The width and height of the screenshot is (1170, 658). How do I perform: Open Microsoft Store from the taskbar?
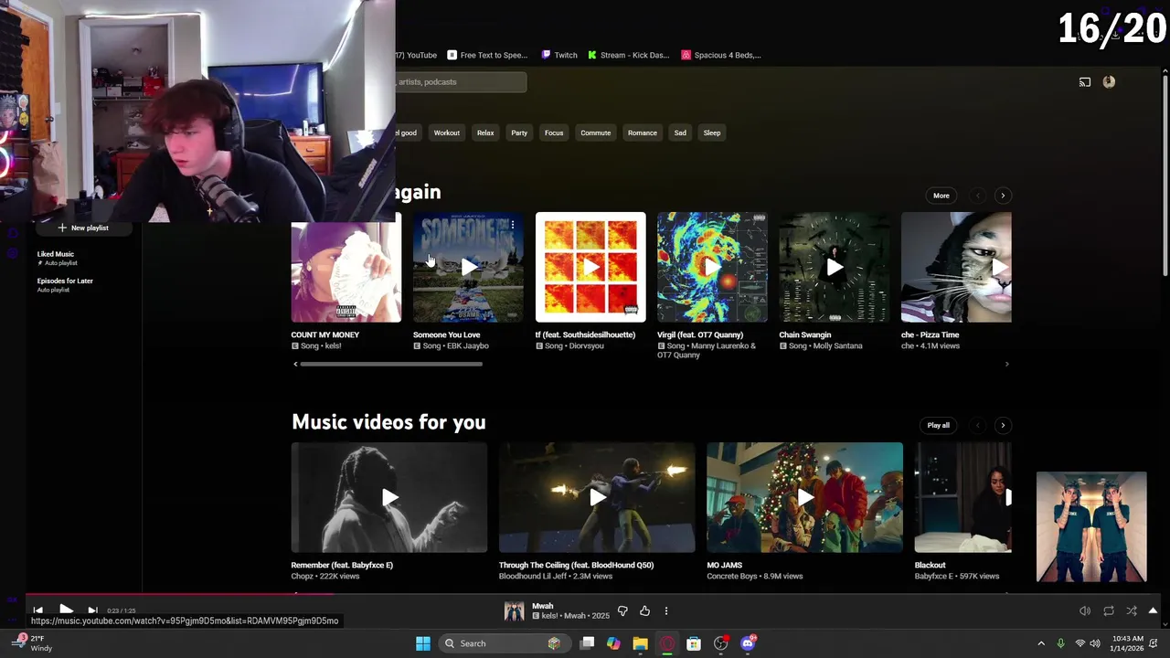coord(694,643)
